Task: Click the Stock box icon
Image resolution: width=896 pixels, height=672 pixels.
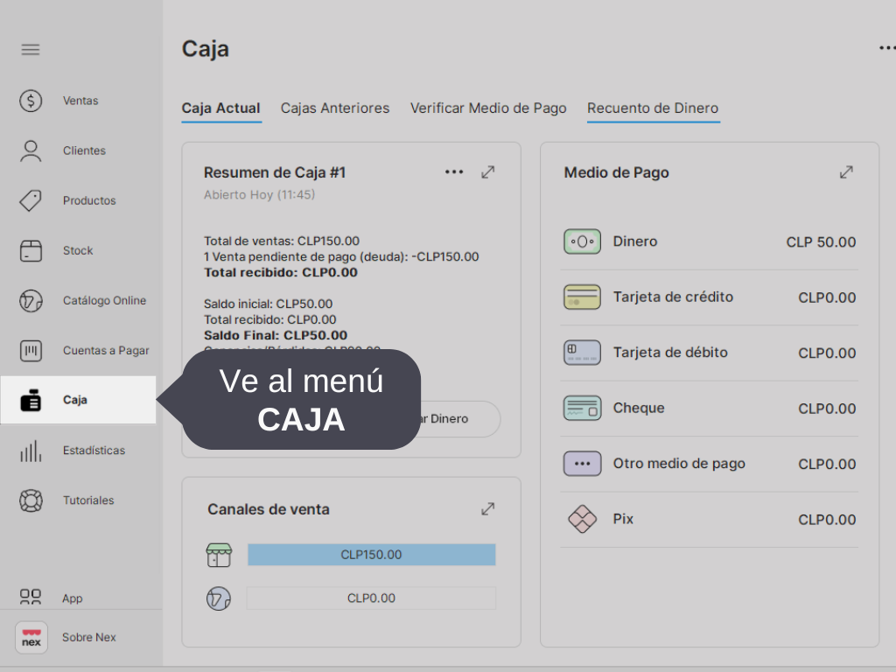Action: [31, 250]
